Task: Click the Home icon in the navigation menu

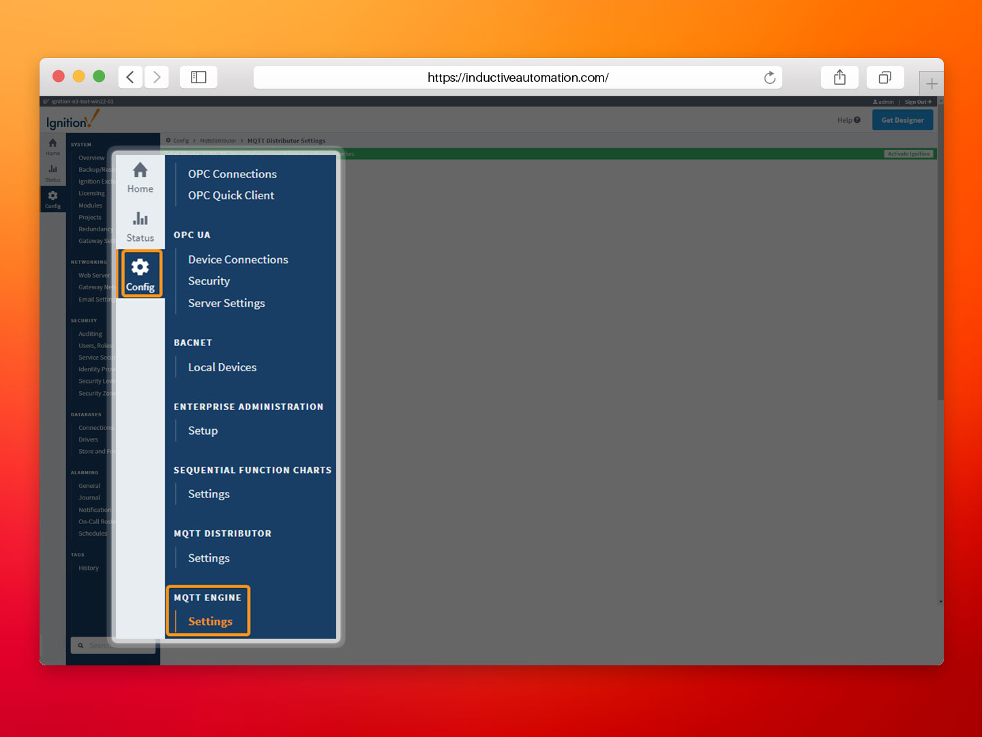Action: point(140,170)
